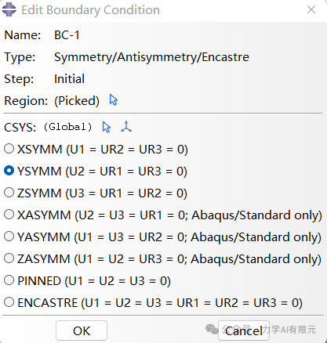This screenshot has height=343, width=327.
Task: Click the Initial step value
Action: pos(69,79)
